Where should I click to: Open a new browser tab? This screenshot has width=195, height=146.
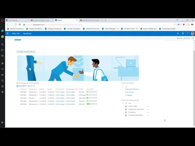pyautogui.click(x=106, y=20)
